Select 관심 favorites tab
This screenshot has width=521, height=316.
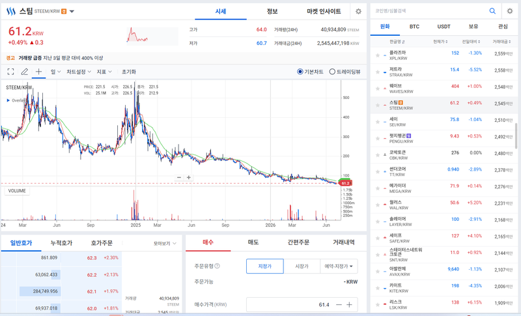coord(503,27)
